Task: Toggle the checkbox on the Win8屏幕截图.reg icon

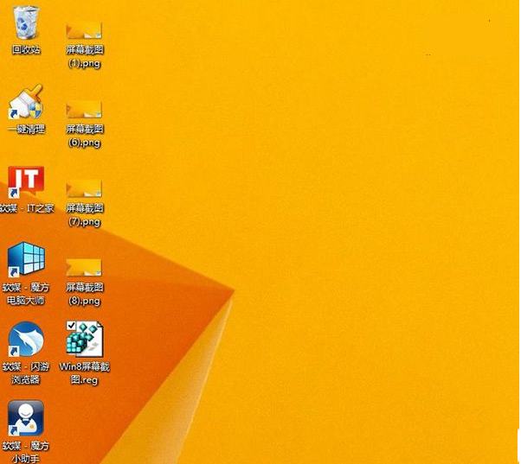Action: pyautogui.click(x=71, y=325)
